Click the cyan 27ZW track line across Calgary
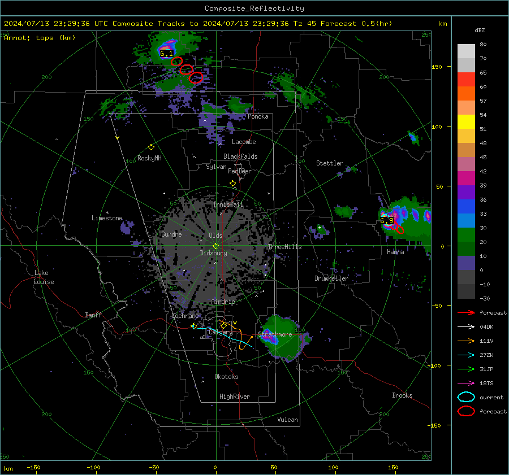The height and width of the screenshot is (475, 509). coord(223,334)
